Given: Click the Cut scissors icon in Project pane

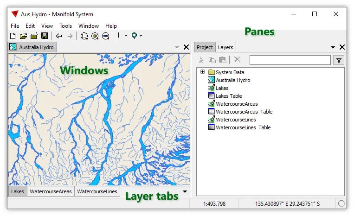Looking at the screenshot, I should (201, 60).
